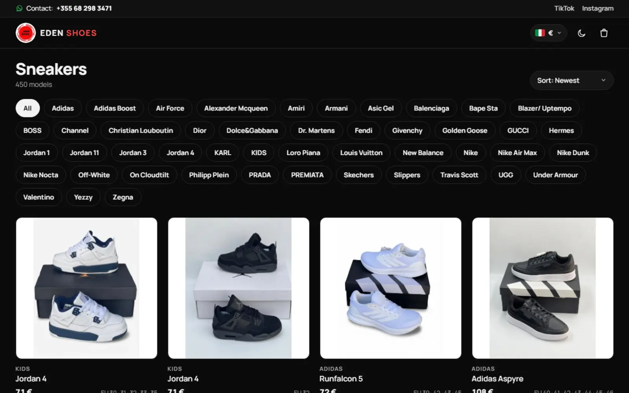Open white-navy kids Jordan 4 thumbnail
Image resolution: width=629 pixels, height=393 pixels.
(x=86, y=288)
